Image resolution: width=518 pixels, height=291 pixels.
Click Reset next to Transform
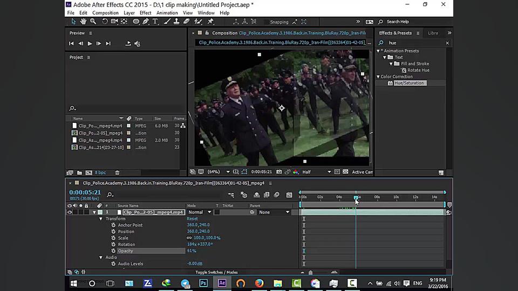[x=192, y=219]
